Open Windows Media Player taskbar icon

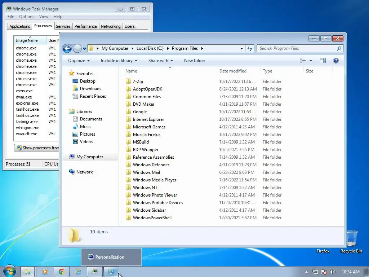pyautogui.click(x=45, y=272)
